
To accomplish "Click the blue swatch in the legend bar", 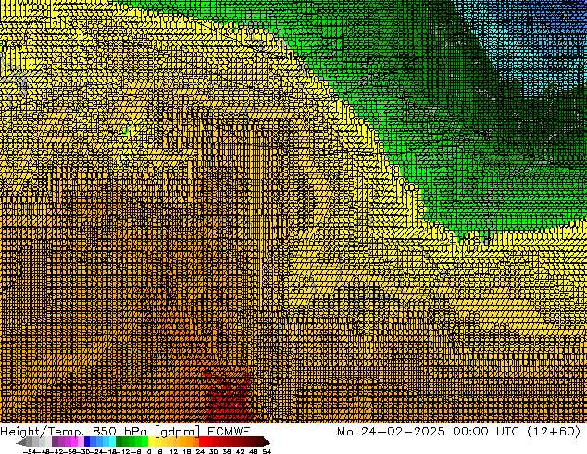I will 91,441.
